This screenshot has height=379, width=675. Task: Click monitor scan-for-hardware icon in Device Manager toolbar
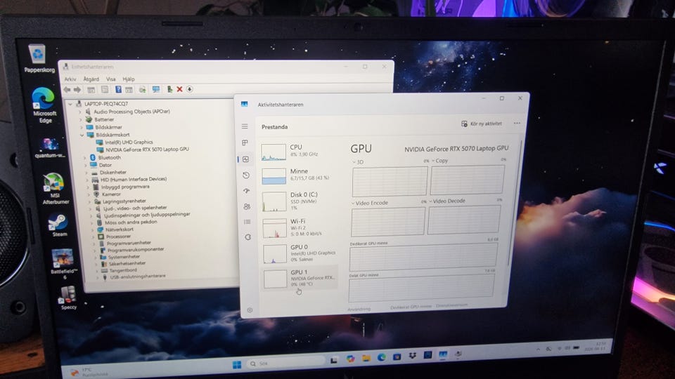156,89
